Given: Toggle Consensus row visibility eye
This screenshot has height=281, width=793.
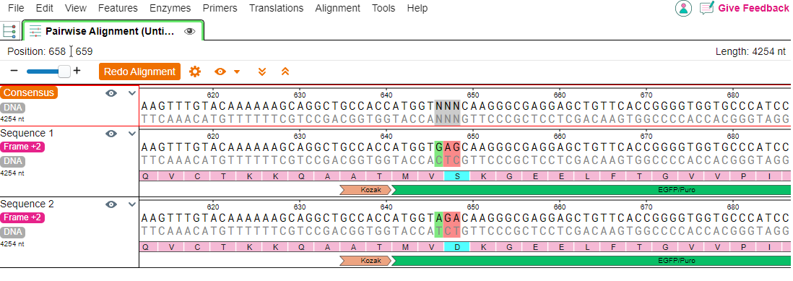Looking at the screenshot, I should pos(111,93).
